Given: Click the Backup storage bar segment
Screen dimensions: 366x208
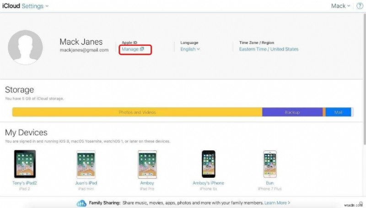Looking at the screenshot, I should click(x=292, y=112).
